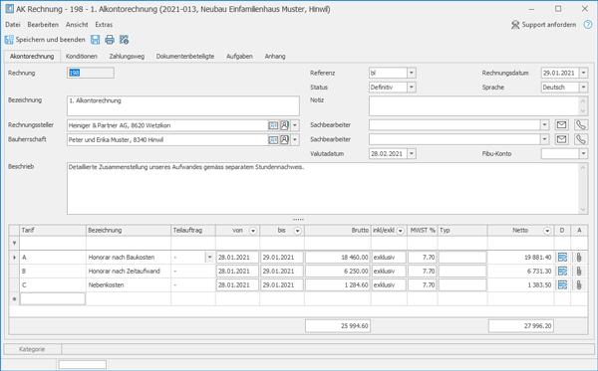Image resolution: width=598 pixels, height=371 pixels.
Task: Switch to the Aufgaben tab
Action: tap(239, 57)
